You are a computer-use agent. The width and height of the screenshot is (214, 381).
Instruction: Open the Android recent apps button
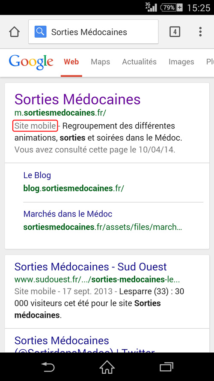pos(166,367)
